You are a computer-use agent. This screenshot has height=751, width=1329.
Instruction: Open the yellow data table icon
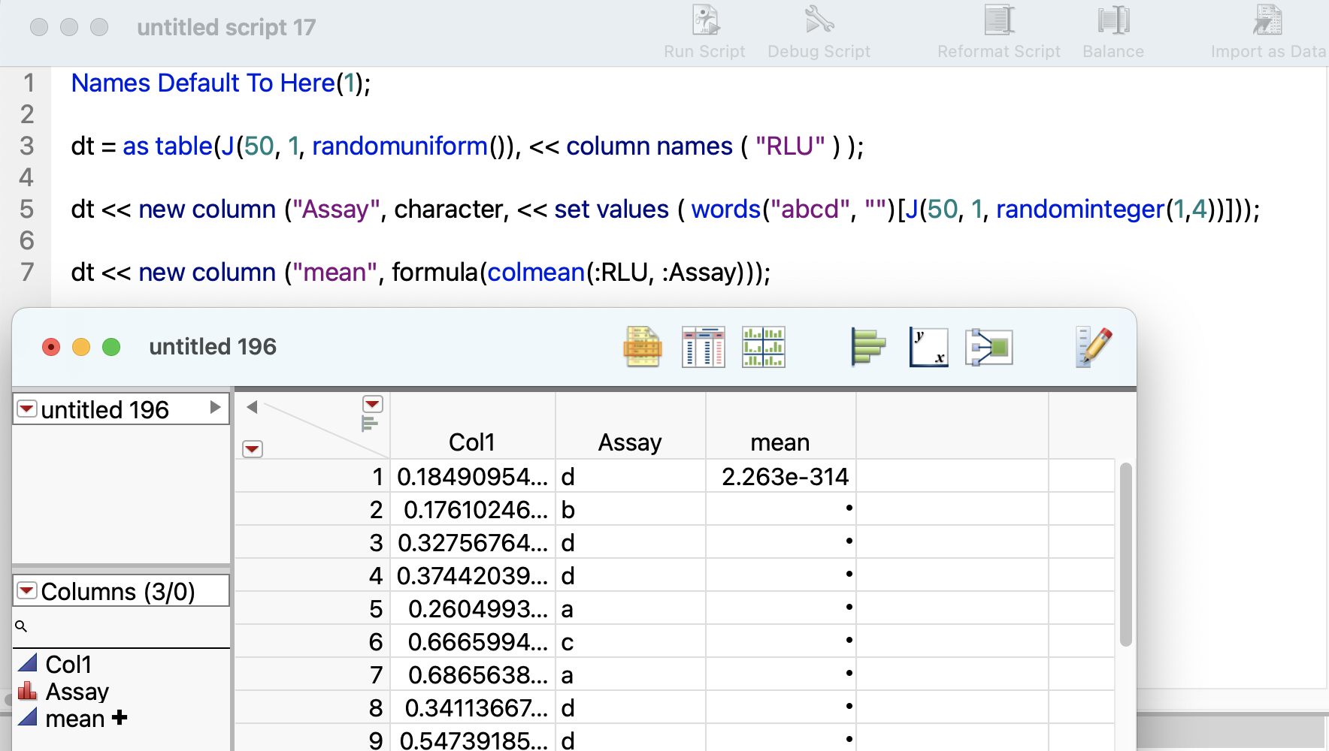click(x=643, y=346)
